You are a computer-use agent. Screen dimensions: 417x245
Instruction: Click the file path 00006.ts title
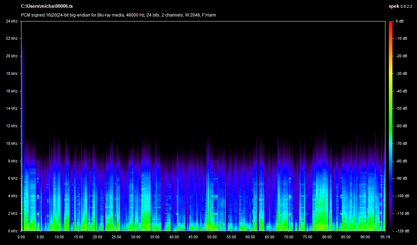click(x=47, y=6)
